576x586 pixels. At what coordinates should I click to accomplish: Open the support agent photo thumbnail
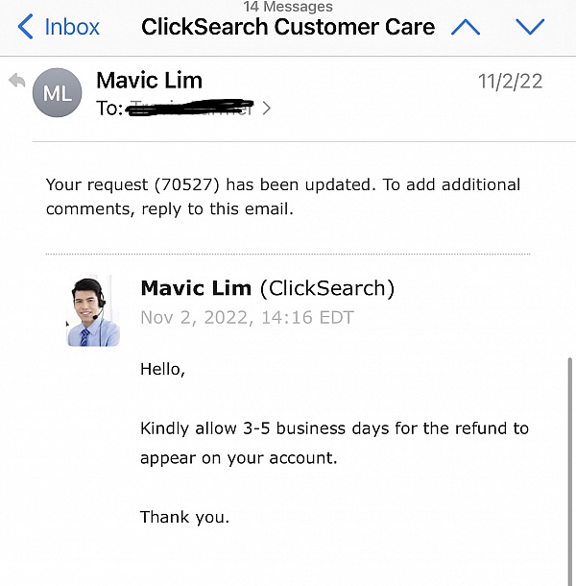coord(93,311)
